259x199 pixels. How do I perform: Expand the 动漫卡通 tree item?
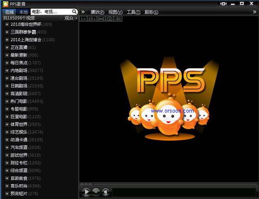point(7,139)
